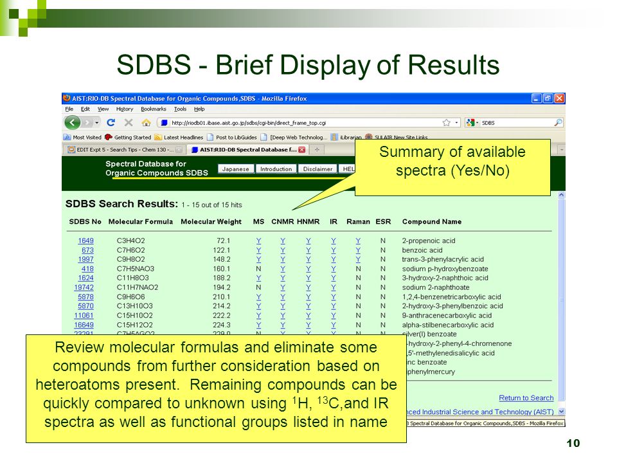This screenshot has width=617, height=463.
Task: Open the Post to LibGuides bookmark
Action: point(232,138)
